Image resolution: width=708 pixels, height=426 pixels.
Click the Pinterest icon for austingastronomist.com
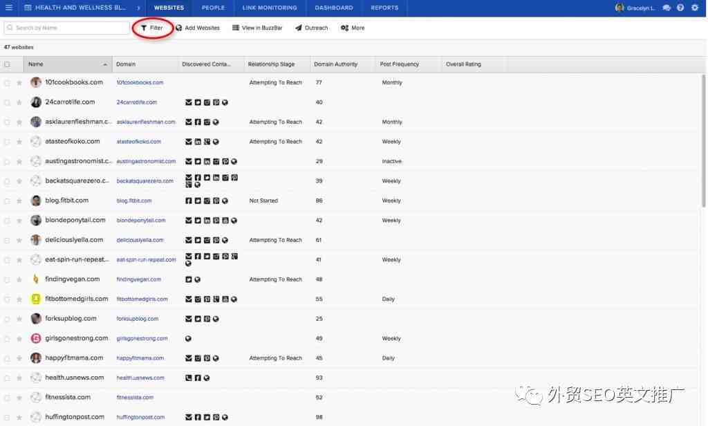click(x=225, y=161)
